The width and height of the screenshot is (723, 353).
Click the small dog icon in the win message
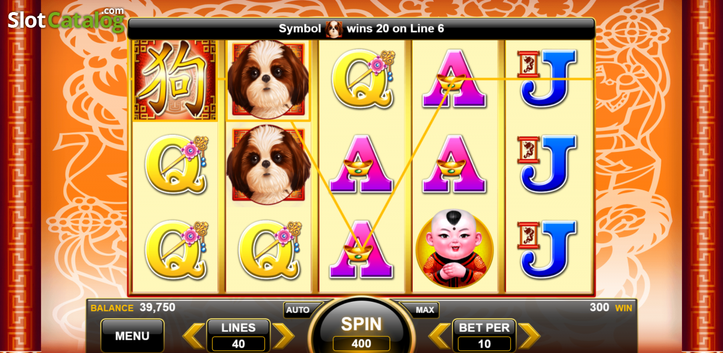334,28
